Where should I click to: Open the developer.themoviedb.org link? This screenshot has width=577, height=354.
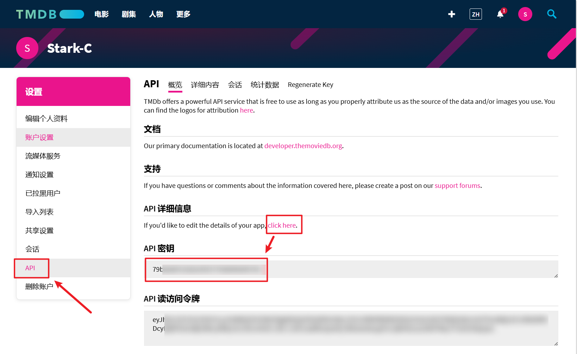303,146
